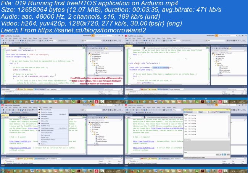In the Terminal Window frame, click the Disconnect button
Viewport: 248px width, 173px height.
(x=189, y=112)
